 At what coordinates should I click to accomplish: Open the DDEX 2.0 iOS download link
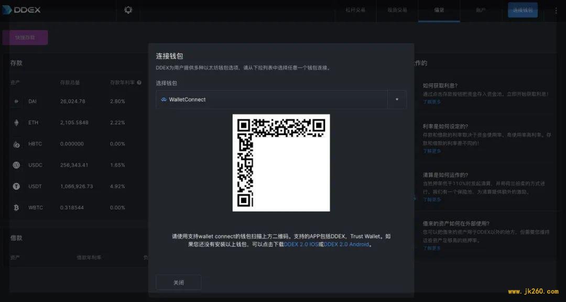tap(301, 244)
